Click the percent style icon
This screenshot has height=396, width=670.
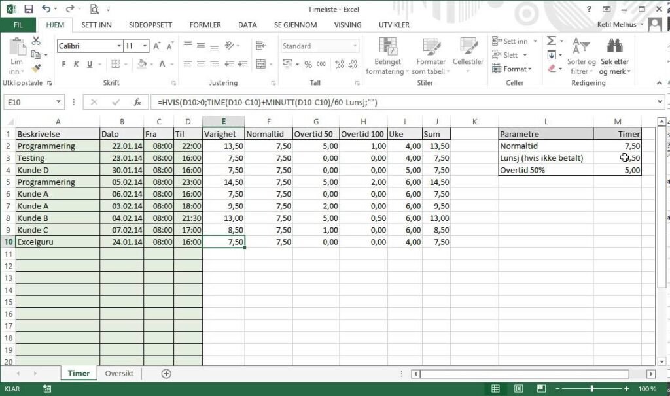click(308, 64)
